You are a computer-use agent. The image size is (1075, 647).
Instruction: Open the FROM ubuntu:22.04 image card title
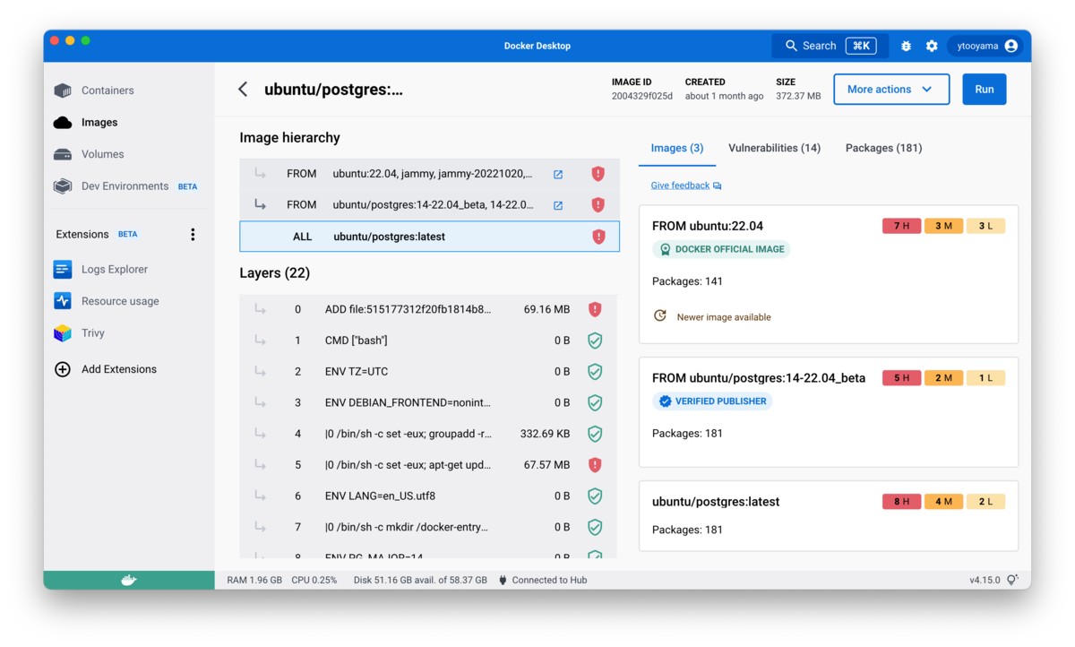tap(708, 226)
